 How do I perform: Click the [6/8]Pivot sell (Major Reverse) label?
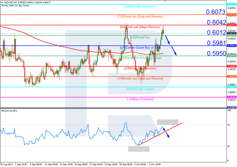coord(140,27)
